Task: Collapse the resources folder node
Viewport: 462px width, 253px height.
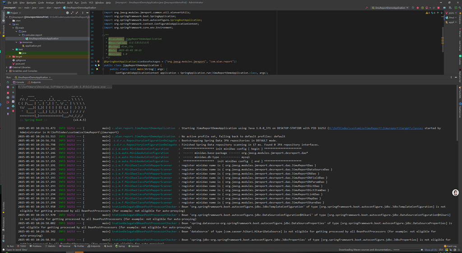Action: [17, 42]
